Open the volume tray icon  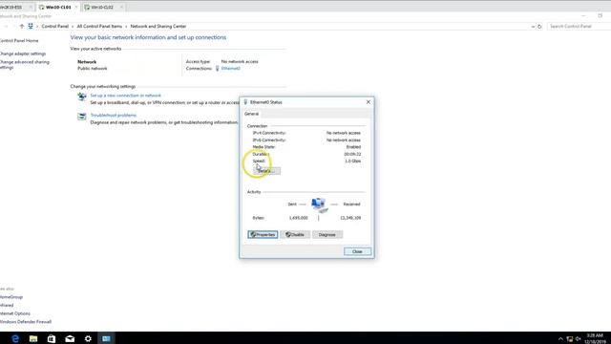(579, 339)
